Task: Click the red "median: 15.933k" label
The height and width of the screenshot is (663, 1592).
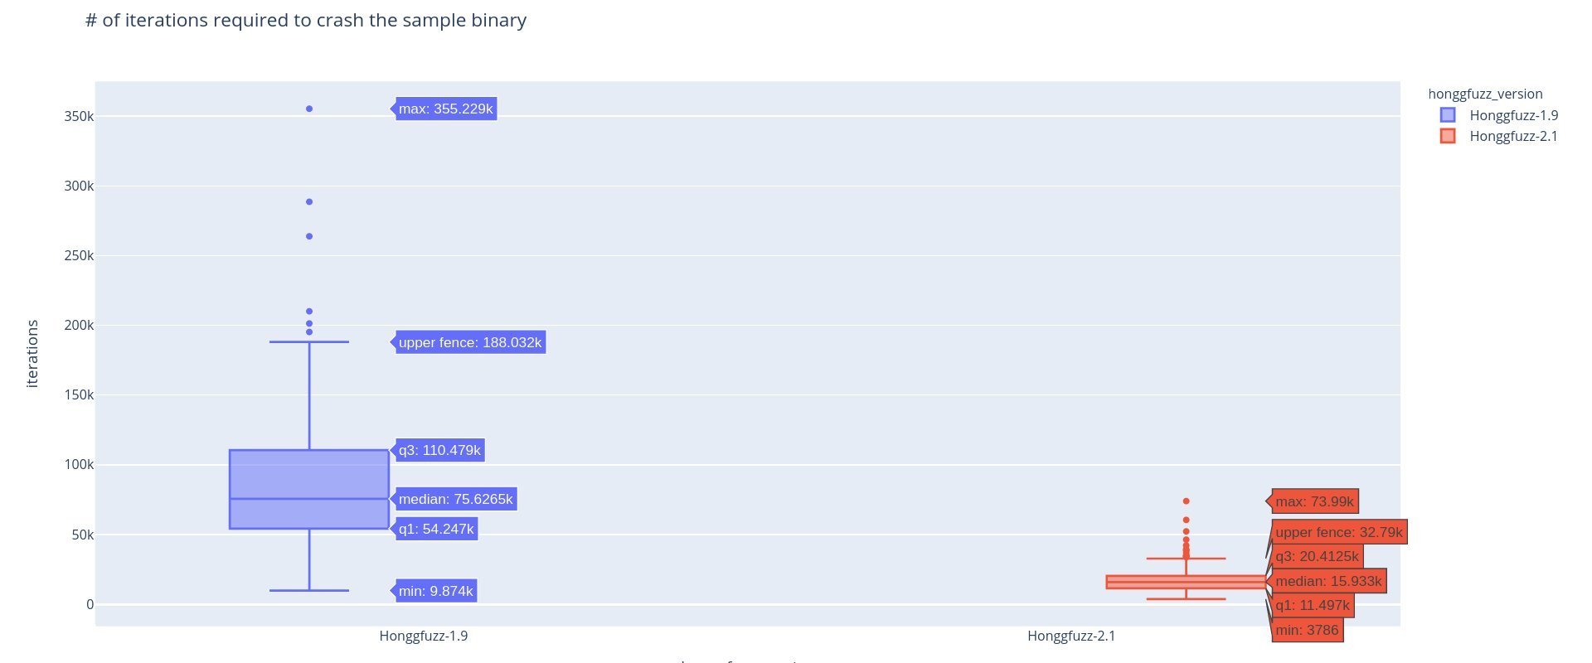Action: (x=1328, y=581)
